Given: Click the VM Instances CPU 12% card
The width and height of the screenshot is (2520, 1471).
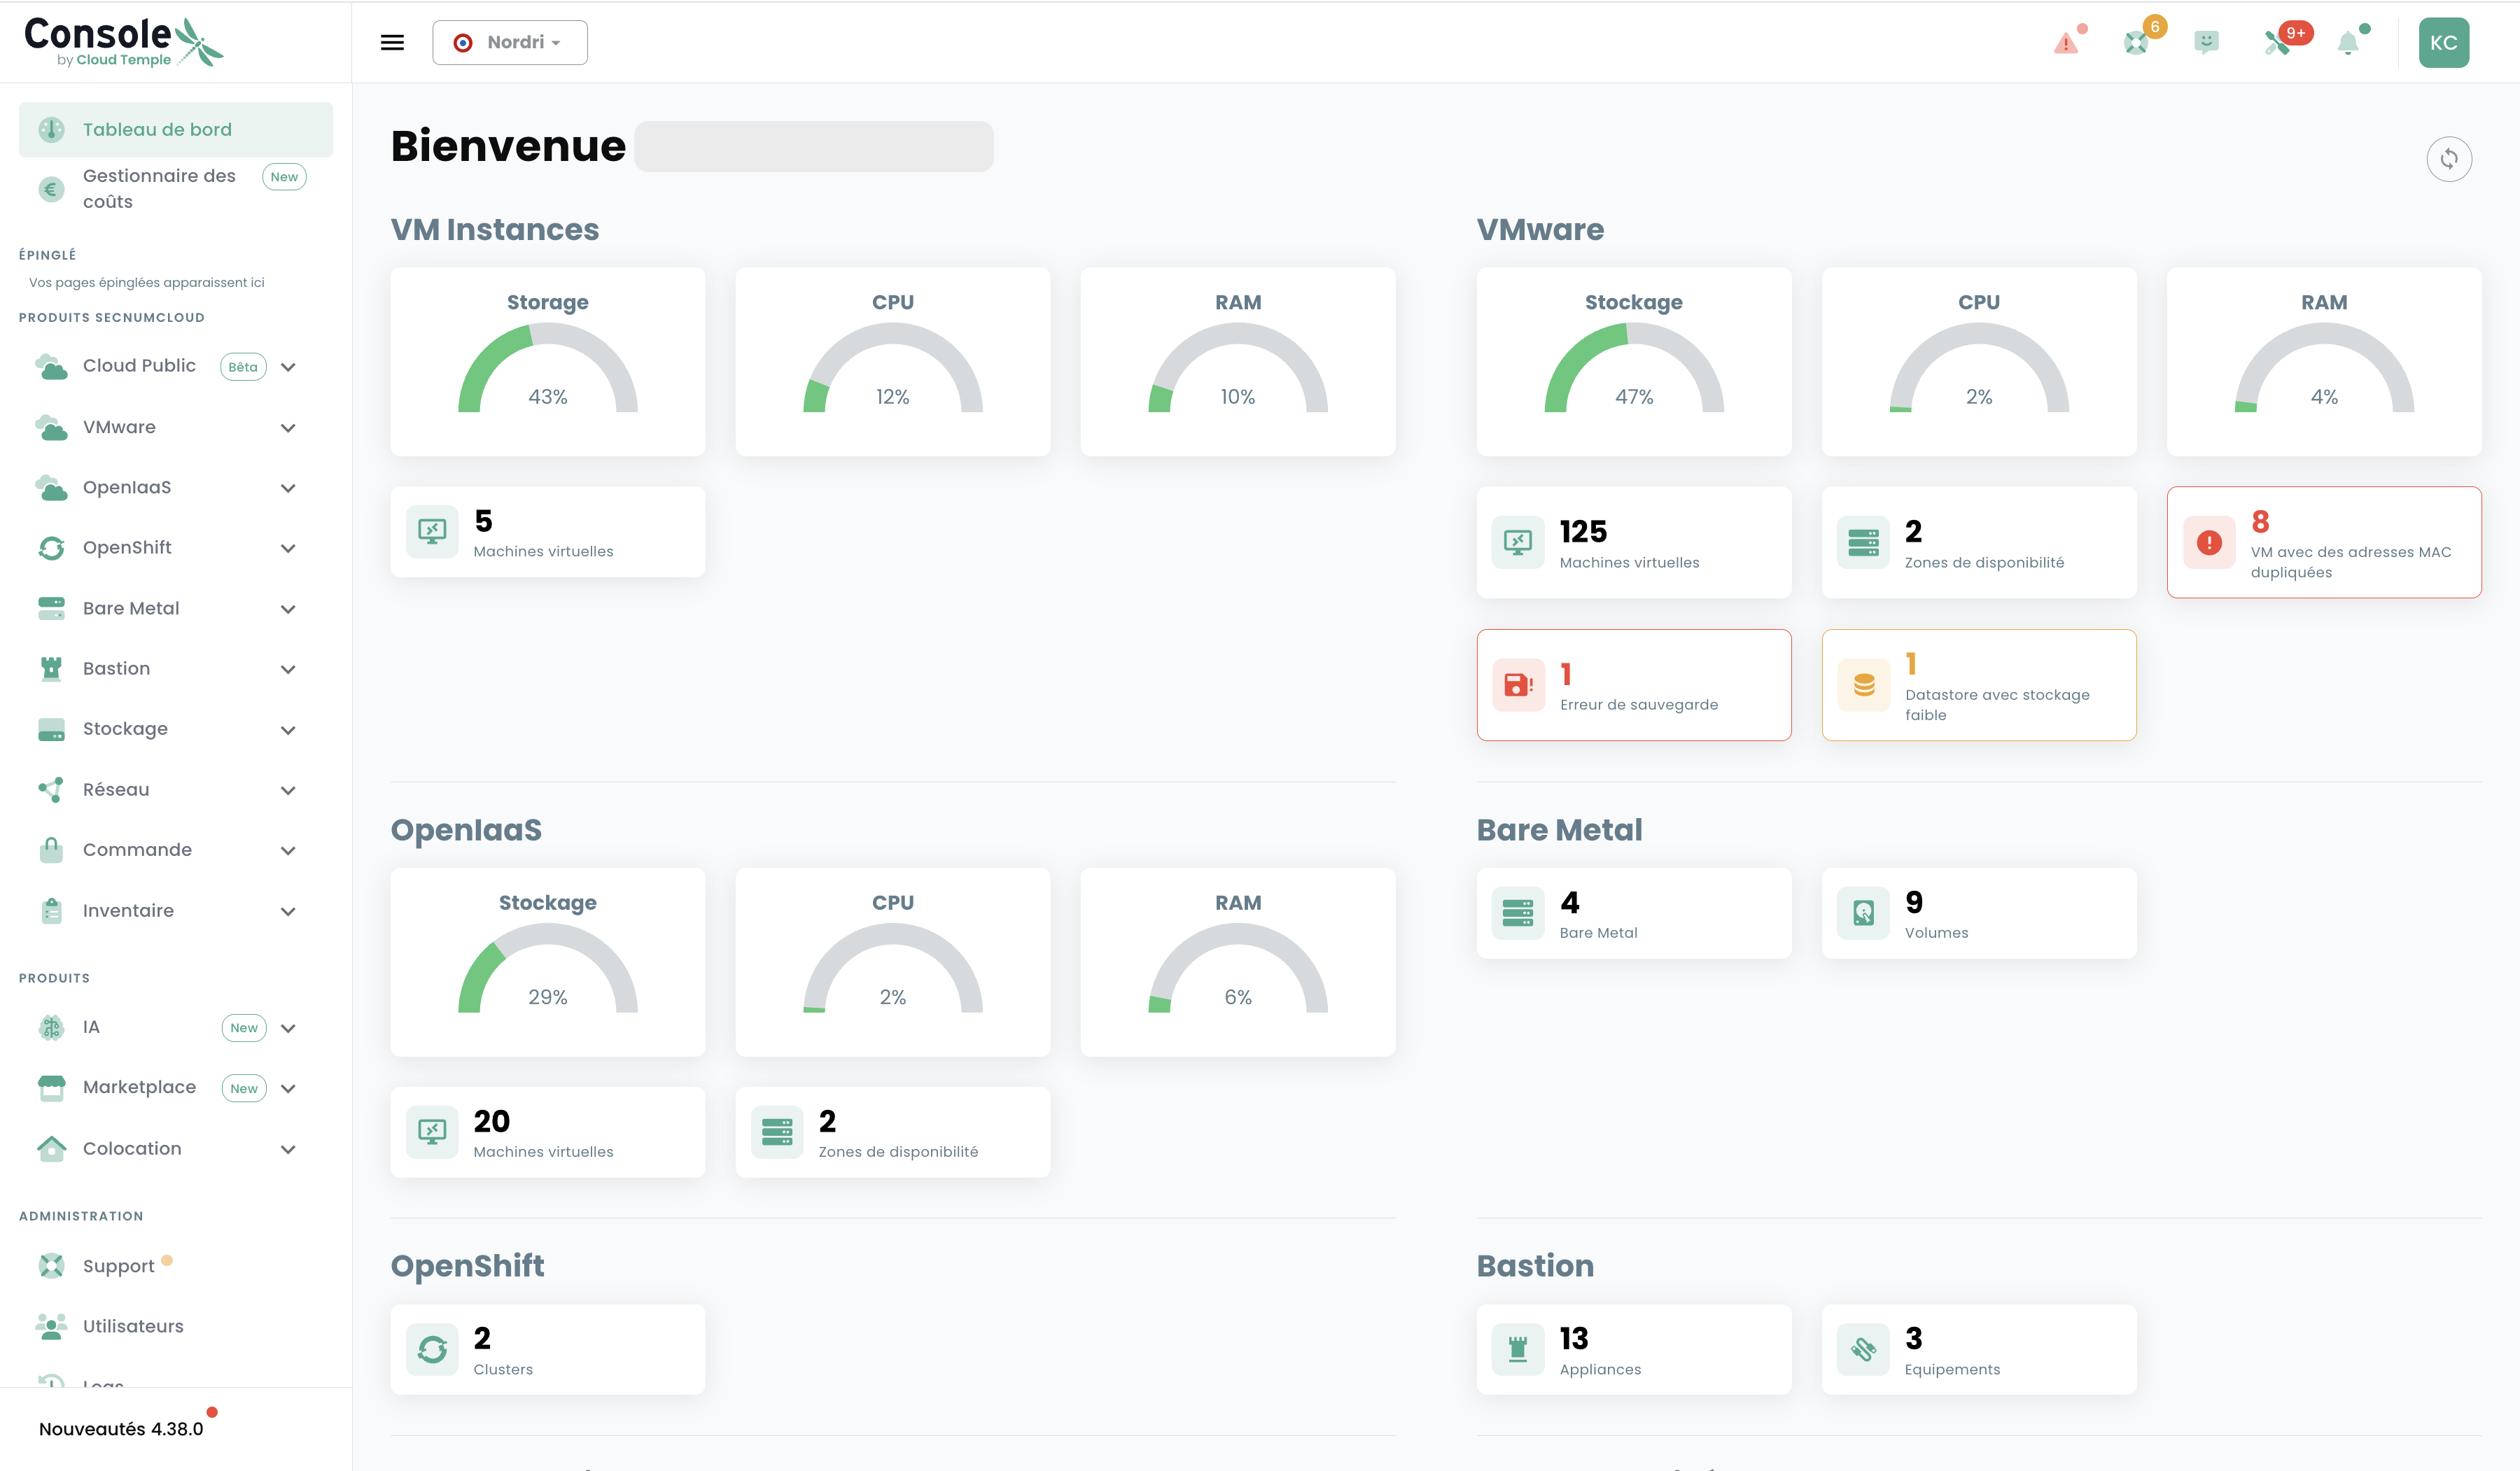Looking at the screenshot, I should (x=893, y=362).
